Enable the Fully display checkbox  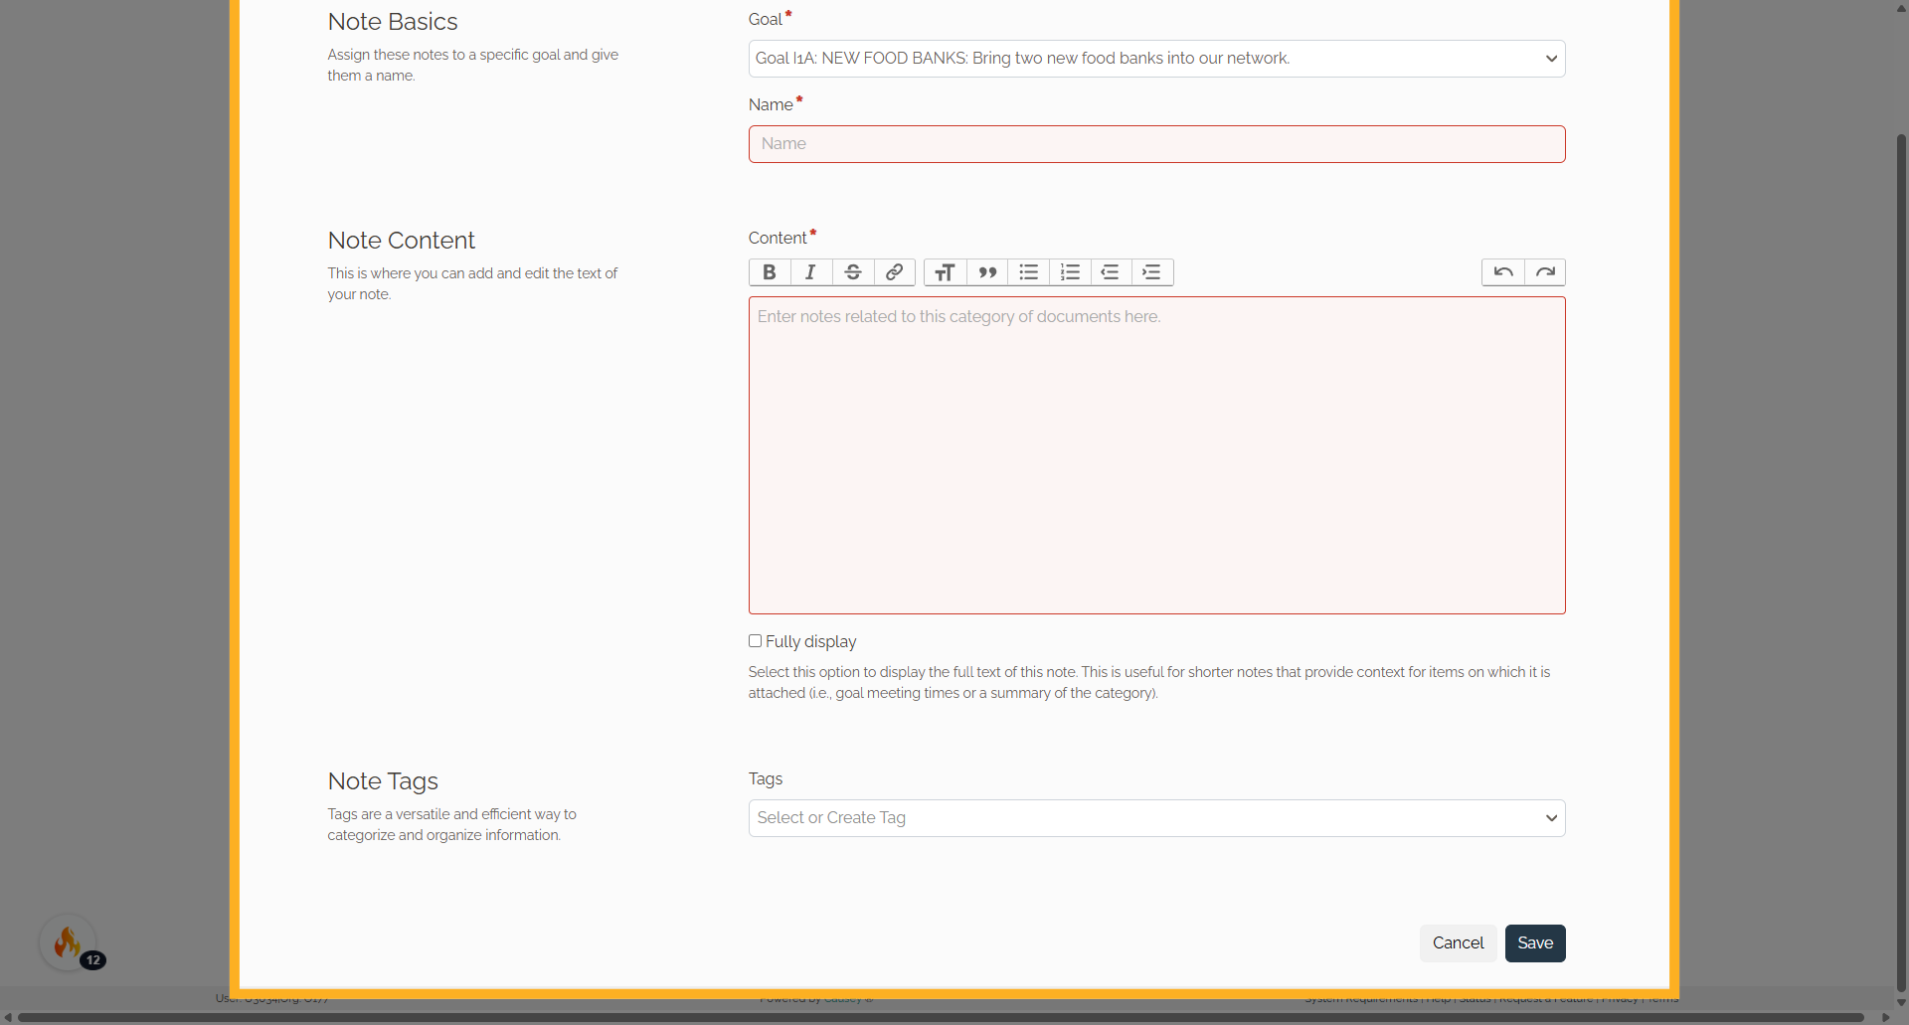[756, 641]
